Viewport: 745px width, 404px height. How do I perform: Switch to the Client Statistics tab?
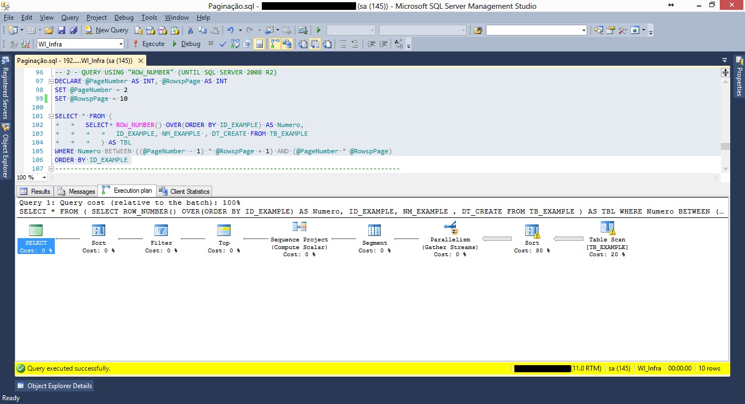tap(184, 191)
